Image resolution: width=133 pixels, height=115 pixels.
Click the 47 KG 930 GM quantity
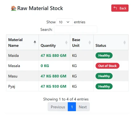pos(53,86)
